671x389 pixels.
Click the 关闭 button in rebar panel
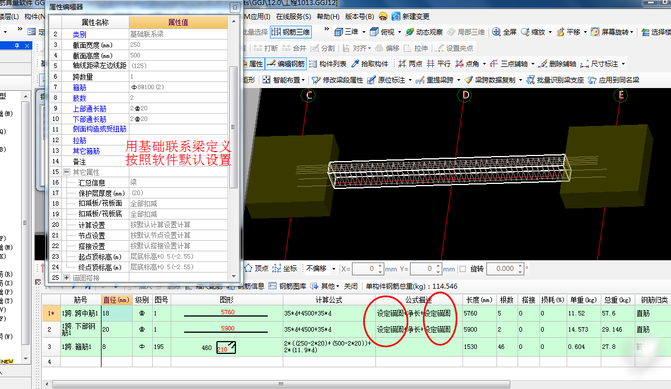tap(350, 286)
